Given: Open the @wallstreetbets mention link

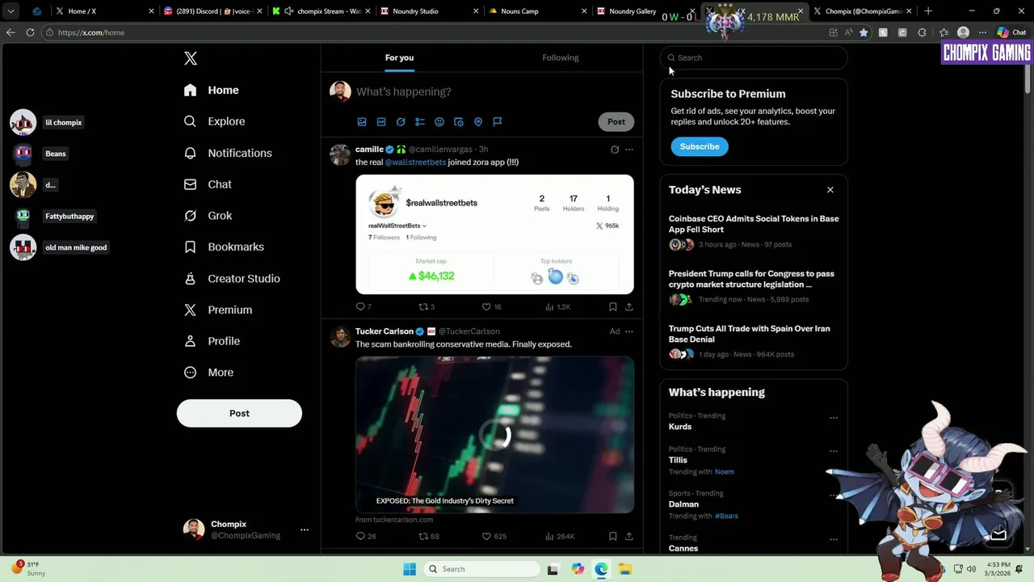Looking at the screenshot, I should [415, 162].
